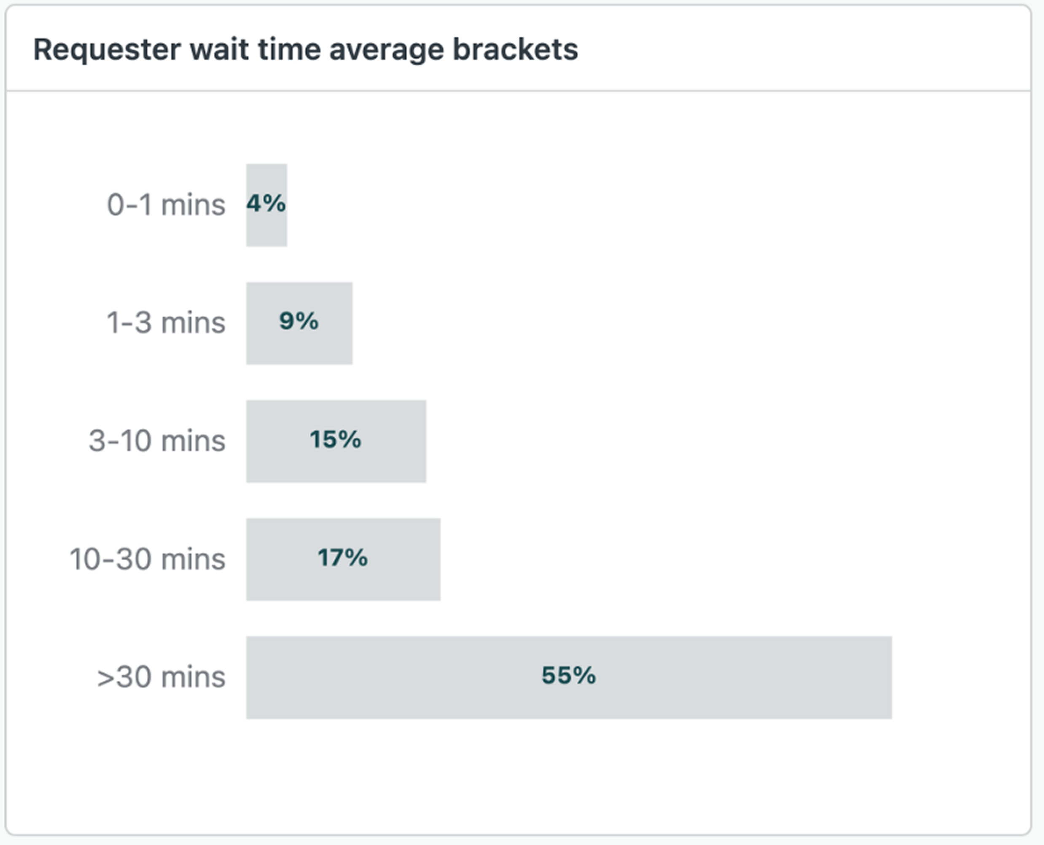The height and width of the screenshot is (845, 1044).
Task: Click the word 'brackets' in the title
Action: (515, 50)
